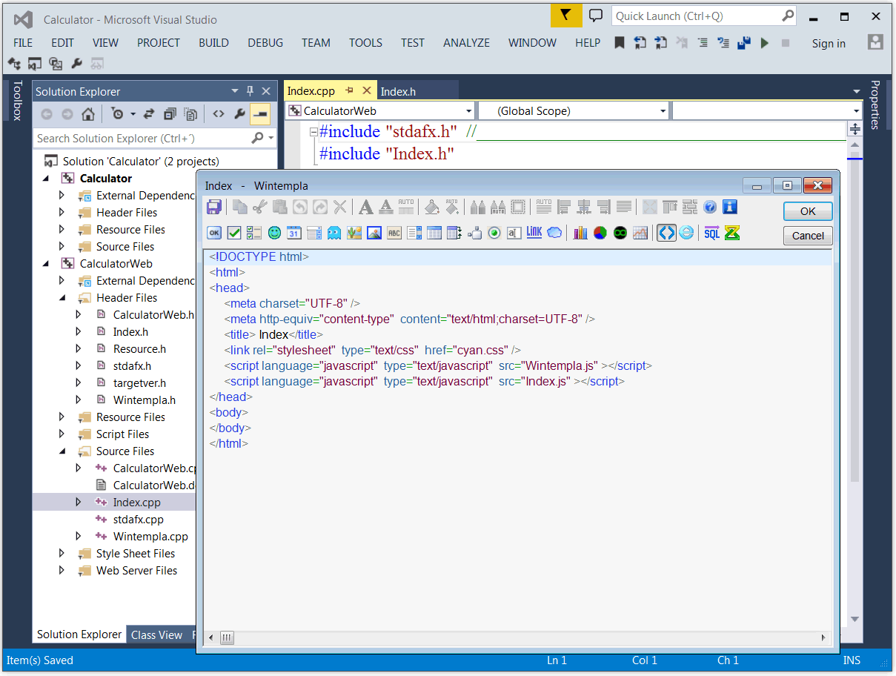This screenshot has width=896, height=676.
Task: Toggle Auto Hide pin on Solution Explorer
Action: [x=250, y=90]
